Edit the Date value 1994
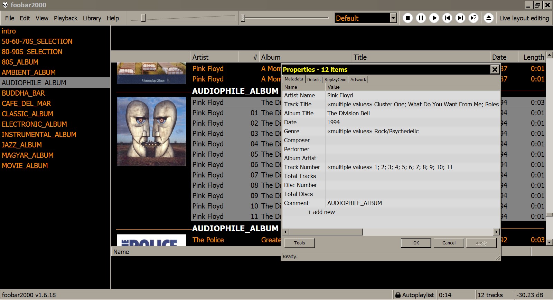The height and width of the screenshot is (300, 553). point(413,122)
